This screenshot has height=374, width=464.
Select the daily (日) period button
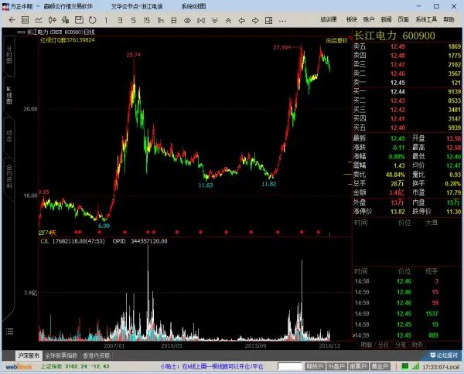click(x=174, y=20)
